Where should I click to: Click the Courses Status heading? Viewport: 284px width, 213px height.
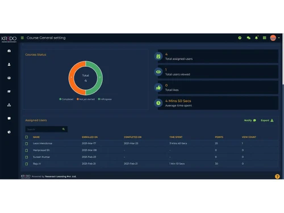[x=36, y=55]
